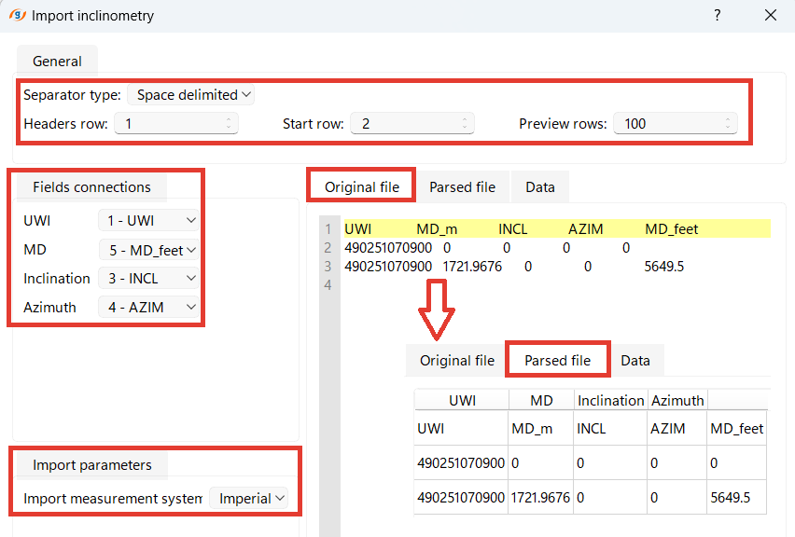This screenshot has height=537, width=795.
Task: Open the General tab
Action: point(57,62)
